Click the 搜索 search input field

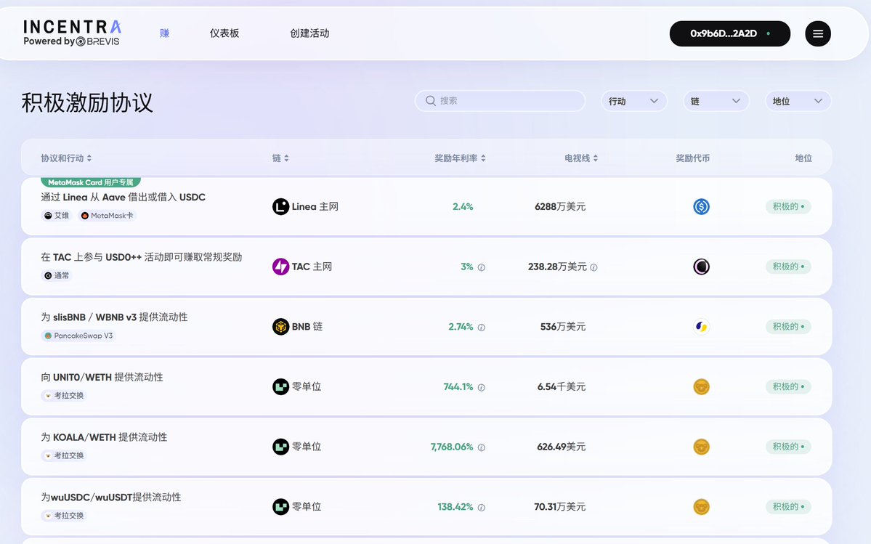tap(499, 100)
